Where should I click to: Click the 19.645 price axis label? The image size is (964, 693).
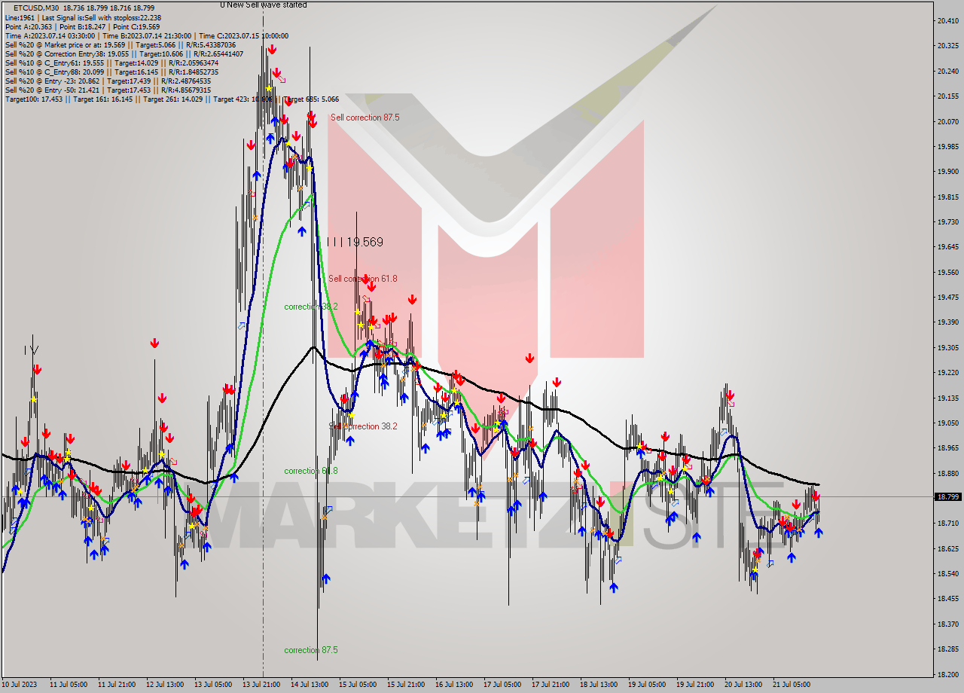[947, 246]
